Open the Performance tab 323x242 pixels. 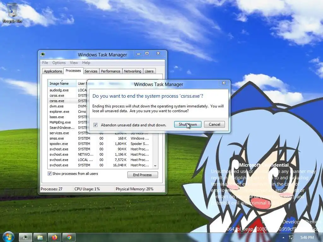(x=111, y=71)
